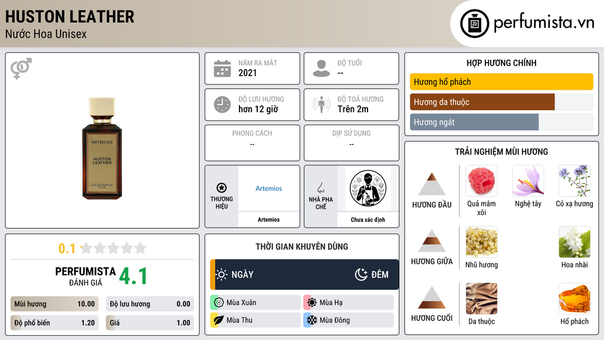This screenshot has height=340, width=604.
Task: Click the nose icon above Nhà pha chế
Action: tap(320, 188)
